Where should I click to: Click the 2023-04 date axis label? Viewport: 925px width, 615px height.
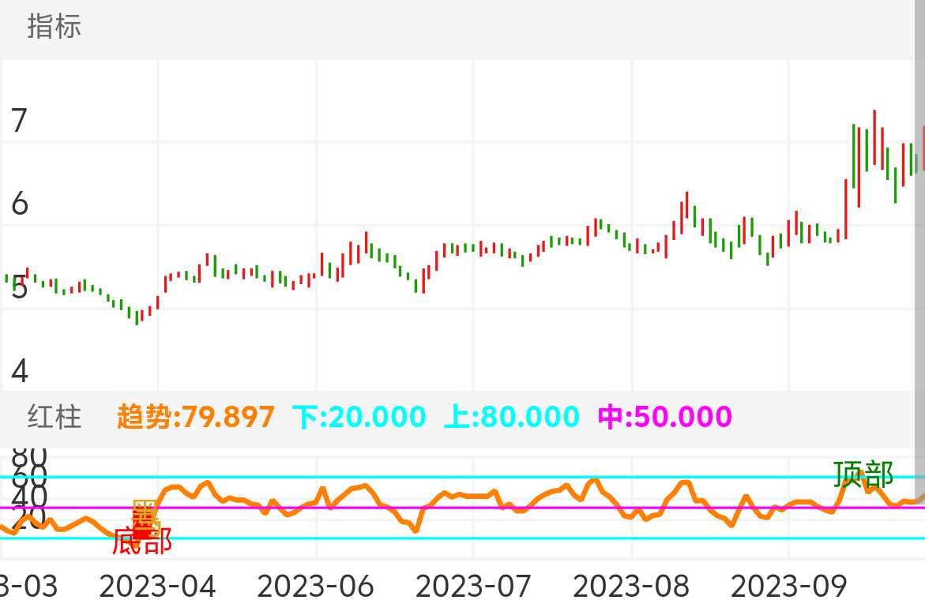[157, 587]
